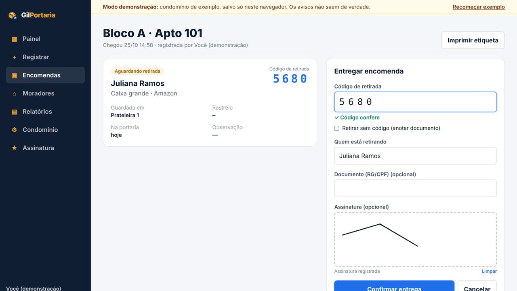Click the Código de retirada input field
The image size is (517, 291).
click(416, 102)
